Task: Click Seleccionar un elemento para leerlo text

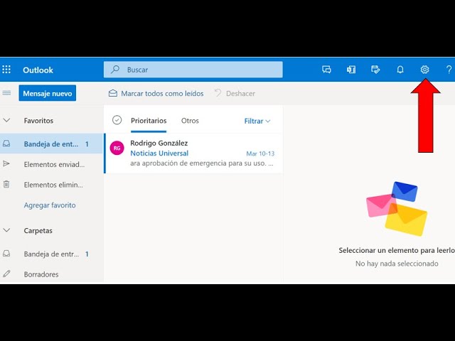Action: coord(397,250)
